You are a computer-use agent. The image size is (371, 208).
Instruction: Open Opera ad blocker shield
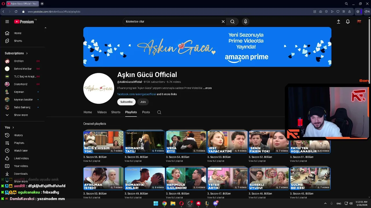click(326, 12)
